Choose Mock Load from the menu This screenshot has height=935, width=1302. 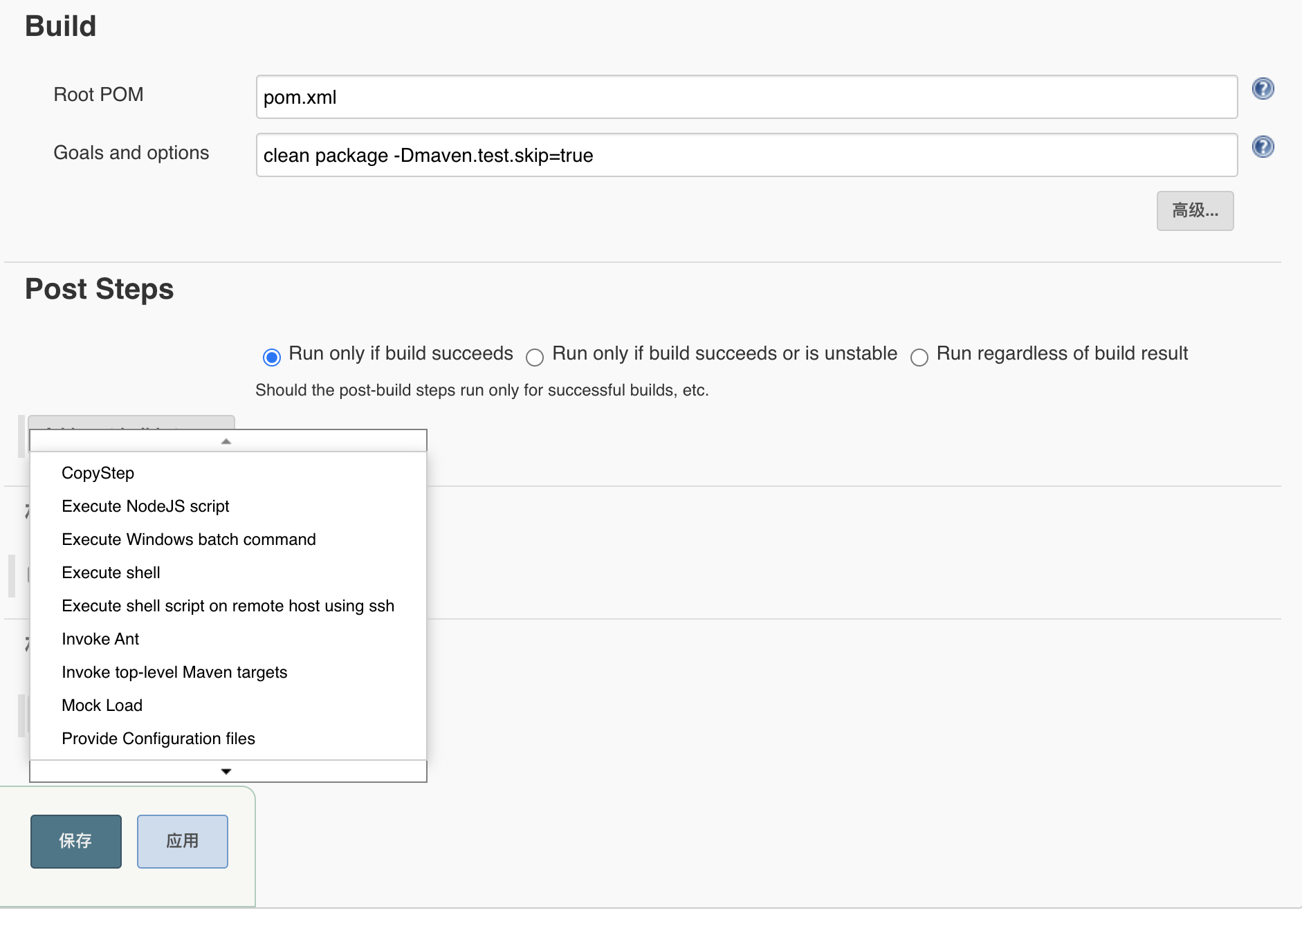(x=102, y=705)
